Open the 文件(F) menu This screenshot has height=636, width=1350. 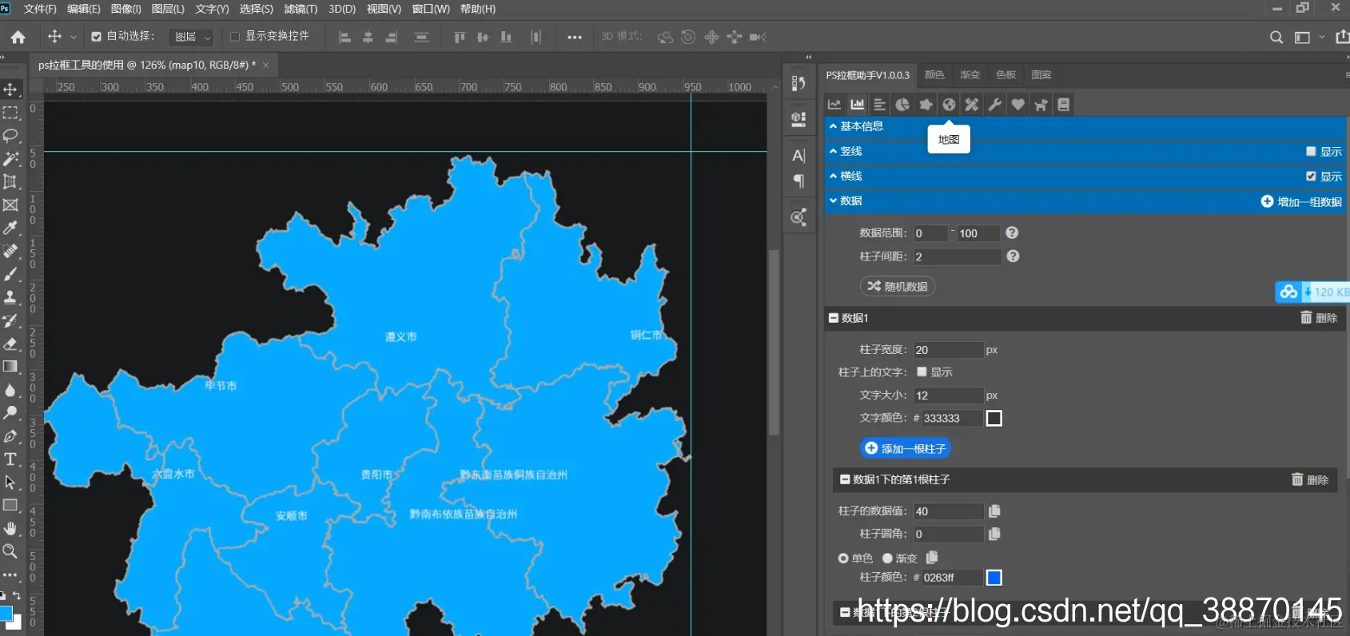40,9
